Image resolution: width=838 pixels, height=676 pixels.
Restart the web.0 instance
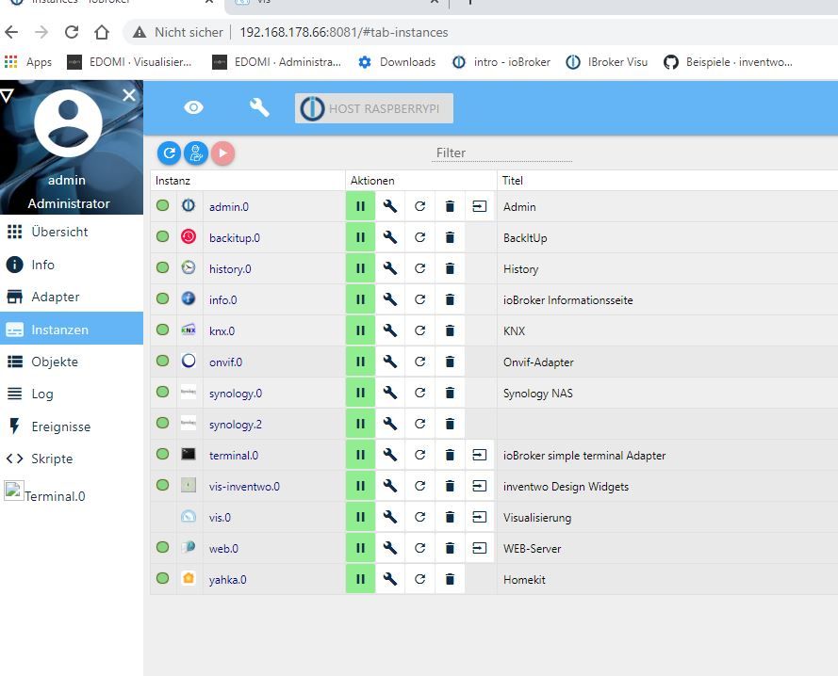420,548
